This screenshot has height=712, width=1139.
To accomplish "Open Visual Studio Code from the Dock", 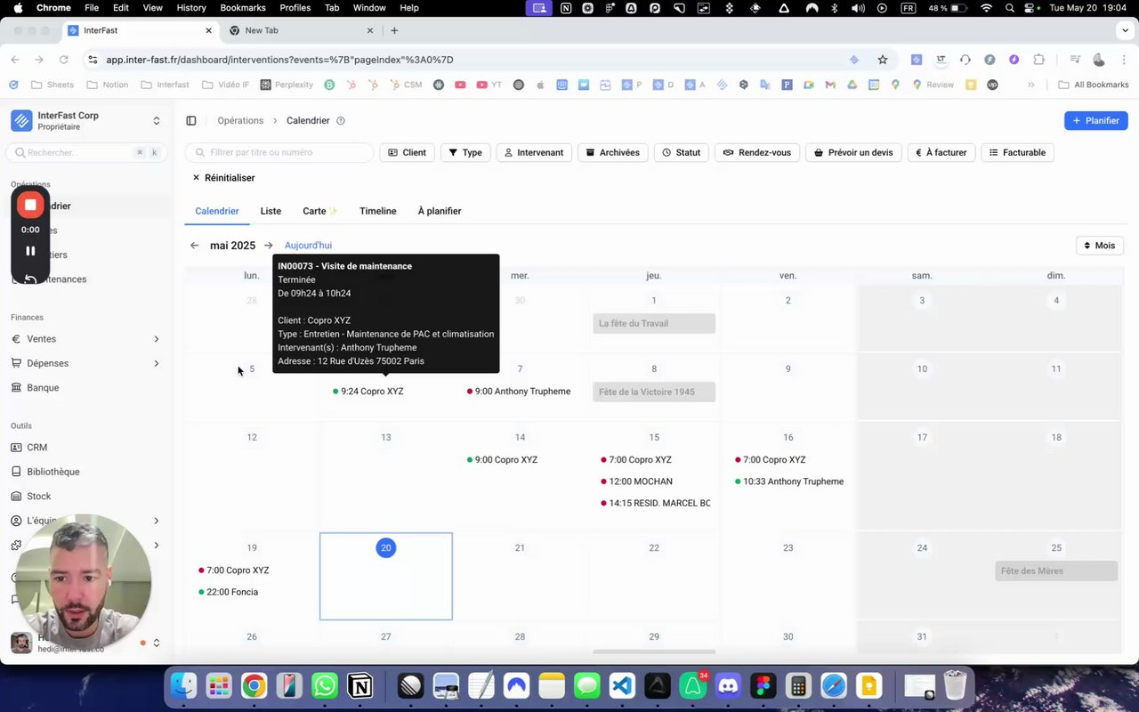I will (622, 686).
